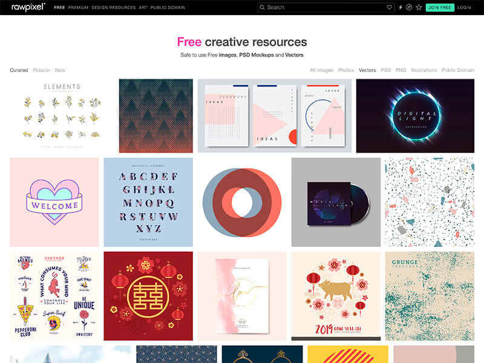Open the Elements floral set thumbnail
The width and height of the screenshot is (484, 363).
[62, 116]
